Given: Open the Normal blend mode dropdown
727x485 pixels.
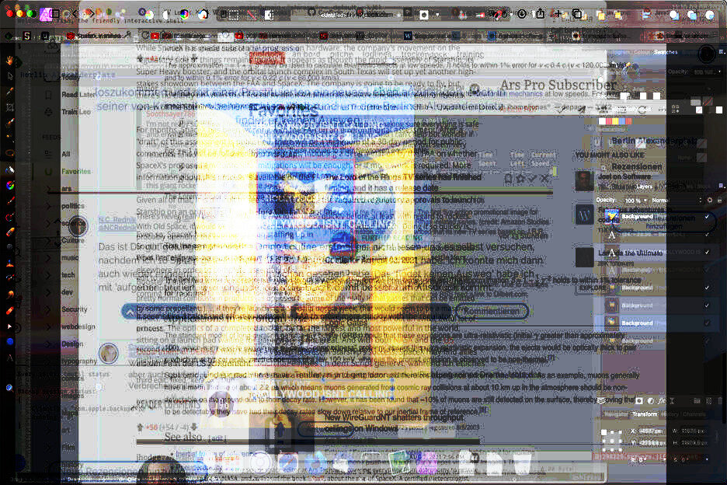Looking at the screenshot, I should coord(678,201).
